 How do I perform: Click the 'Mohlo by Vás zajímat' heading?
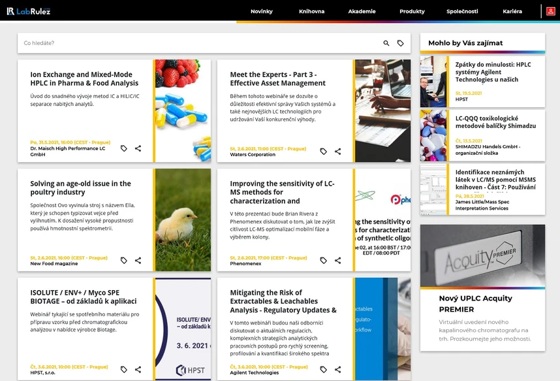(x=465, y=43)
